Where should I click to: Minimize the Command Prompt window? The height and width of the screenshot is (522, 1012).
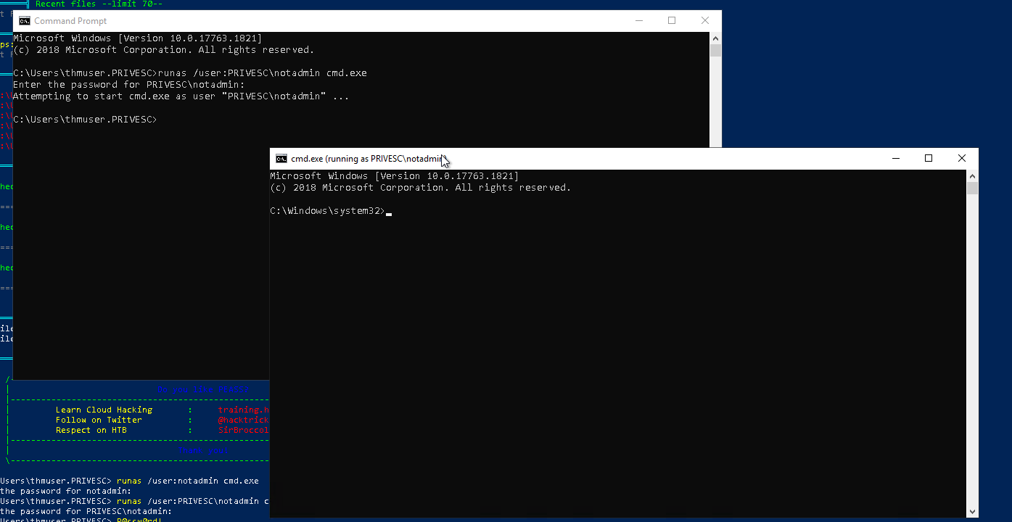point(638,21)
